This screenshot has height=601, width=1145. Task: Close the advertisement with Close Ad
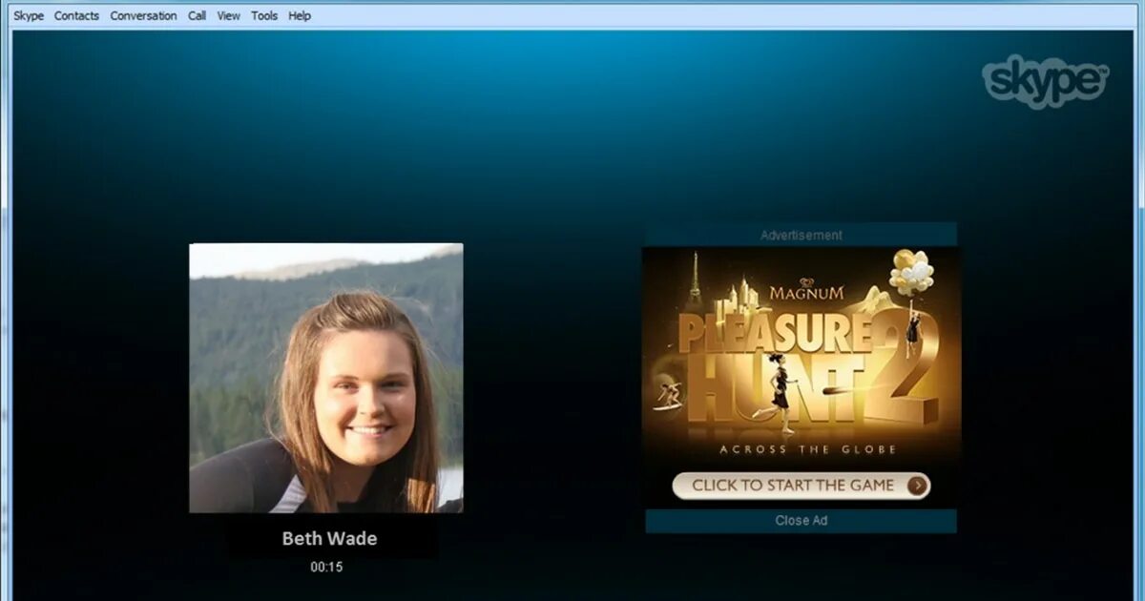(801, 521)
